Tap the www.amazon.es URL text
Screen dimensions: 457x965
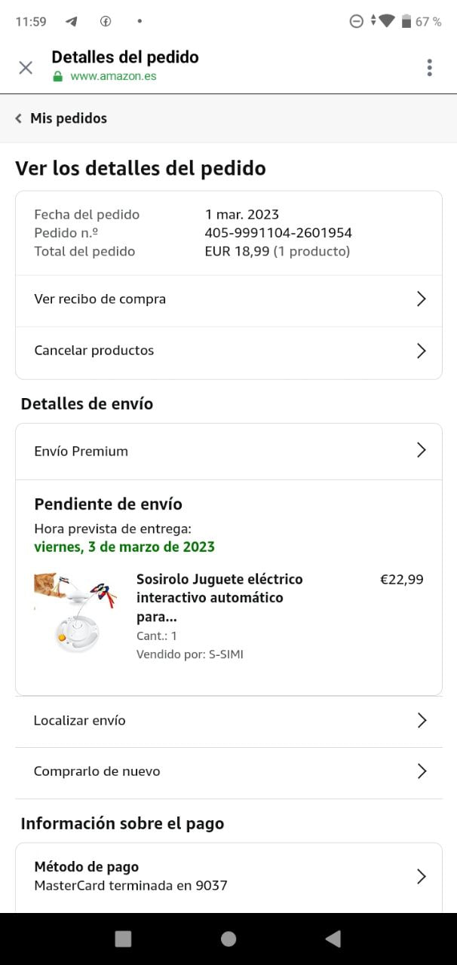pyautogui.click(x=113, y=76)
